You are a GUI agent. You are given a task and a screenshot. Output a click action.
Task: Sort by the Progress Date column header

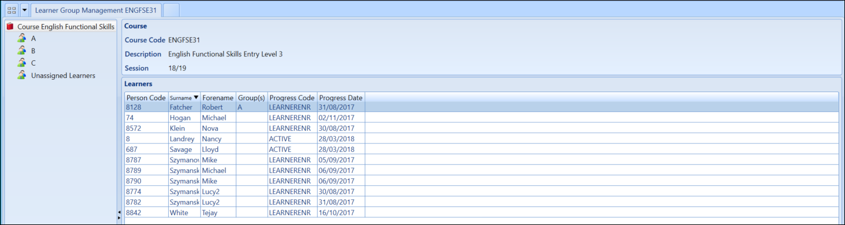pyautogui.click(x=340, y=97)
